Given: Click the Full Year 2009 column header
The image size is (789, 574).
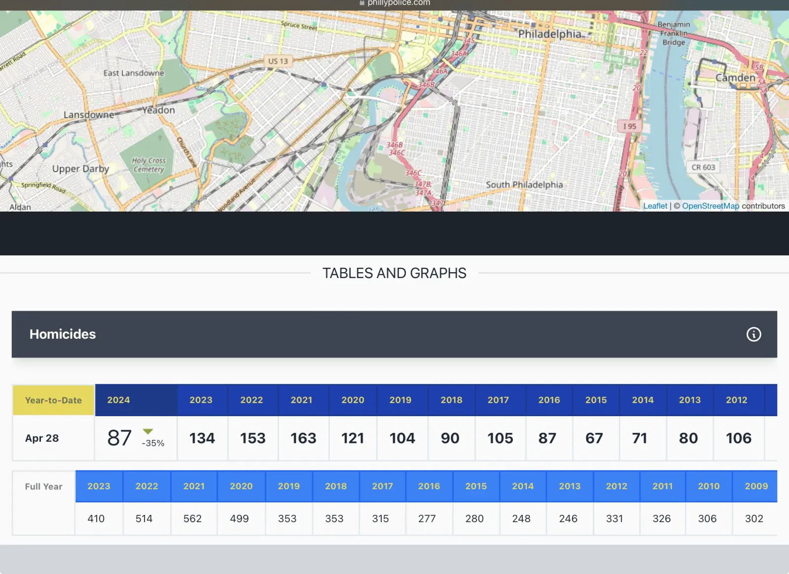Looking at the screenshot, I should pyautogui.click(x=756, y=486).
